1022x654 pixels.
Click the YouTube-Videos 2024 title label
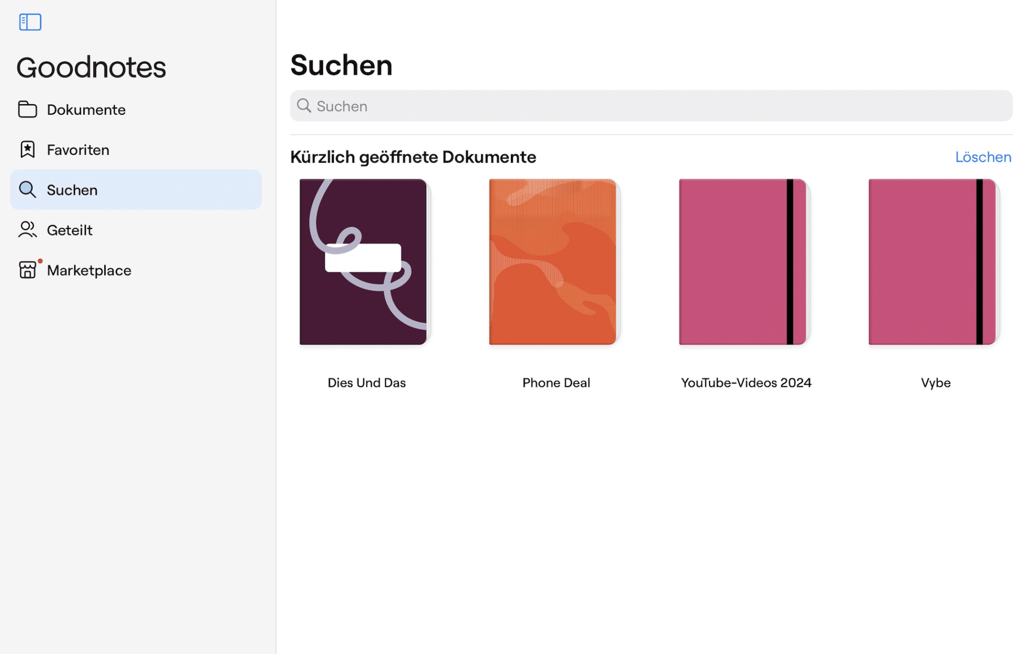click(x=746, y=383)
